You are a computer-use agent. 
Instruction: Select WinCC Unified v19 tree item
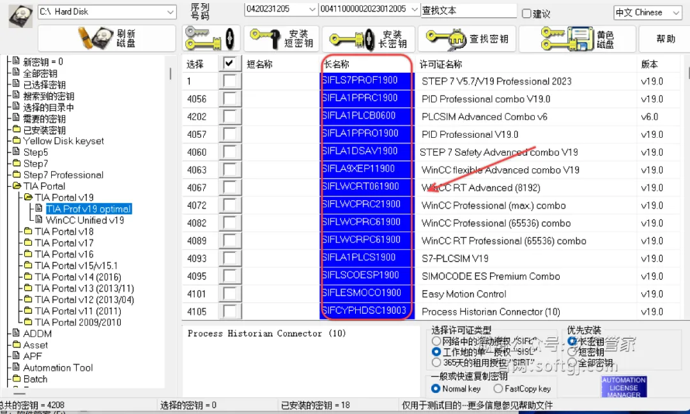pos(85,219)
